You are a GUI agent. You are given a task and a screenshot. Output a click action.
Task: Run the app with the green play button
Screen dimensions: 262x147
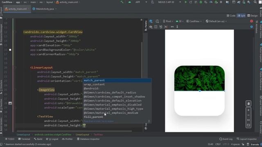185,2
